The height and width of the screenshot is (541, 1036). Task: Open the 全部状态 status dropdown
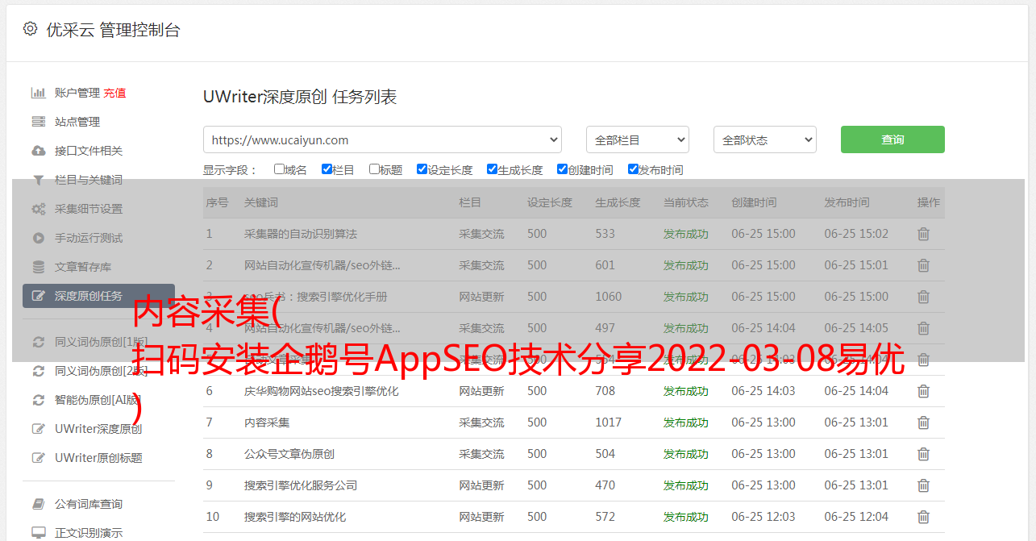pos(764,139)
